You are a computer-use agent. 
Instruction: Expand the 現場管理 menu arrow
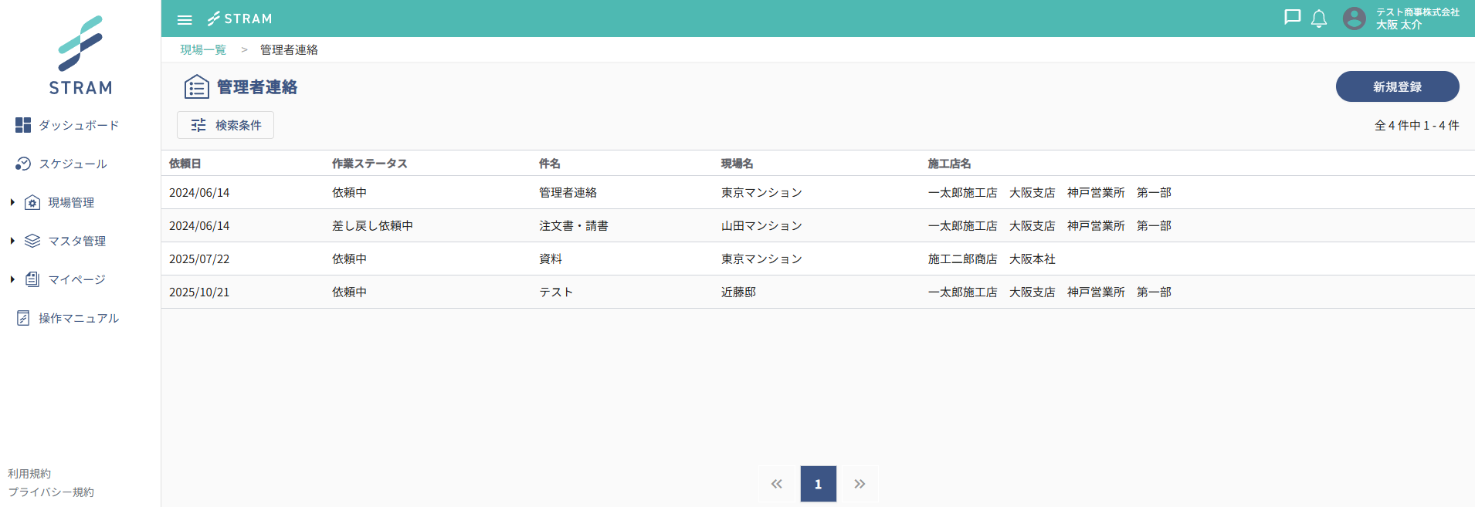click(x=12, y=202)
